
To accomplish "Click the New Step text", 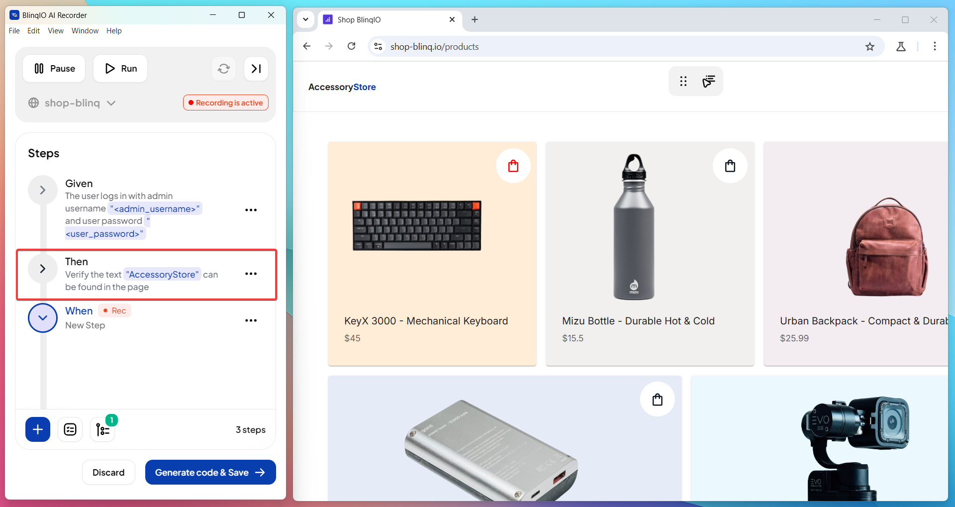I will [x=85, y=325].
